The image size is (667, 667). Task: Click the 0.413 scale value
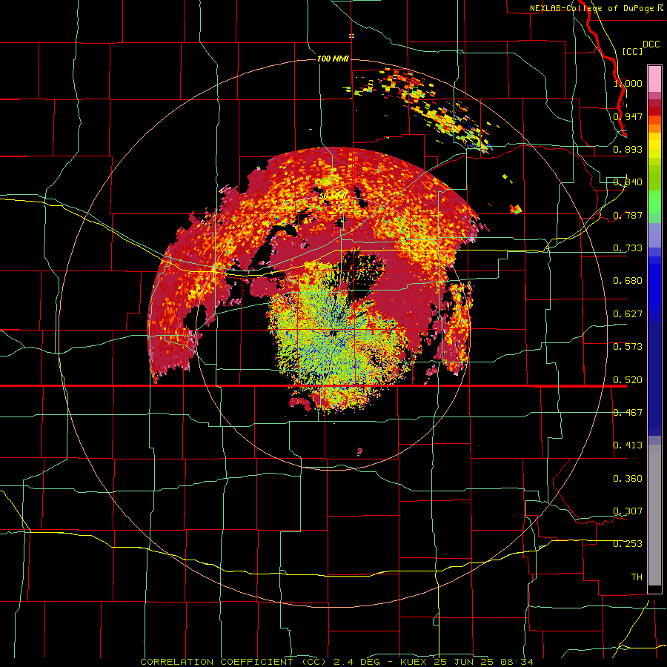coord(628,445)
